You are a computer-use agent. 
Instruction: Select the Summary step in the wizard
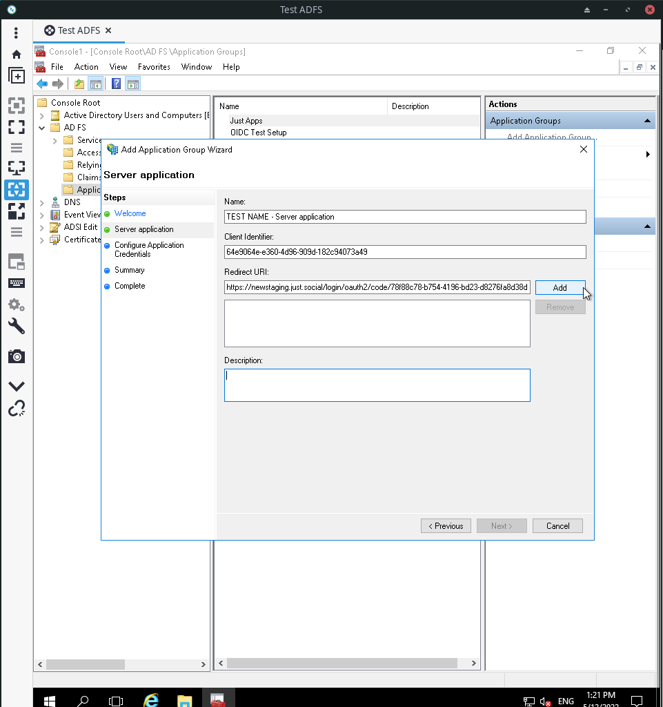130,270
